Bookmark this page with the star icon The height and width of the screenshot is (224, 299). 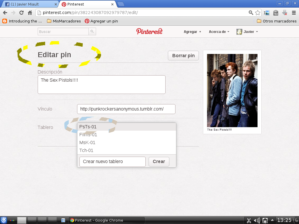click(x=258, y=13)
